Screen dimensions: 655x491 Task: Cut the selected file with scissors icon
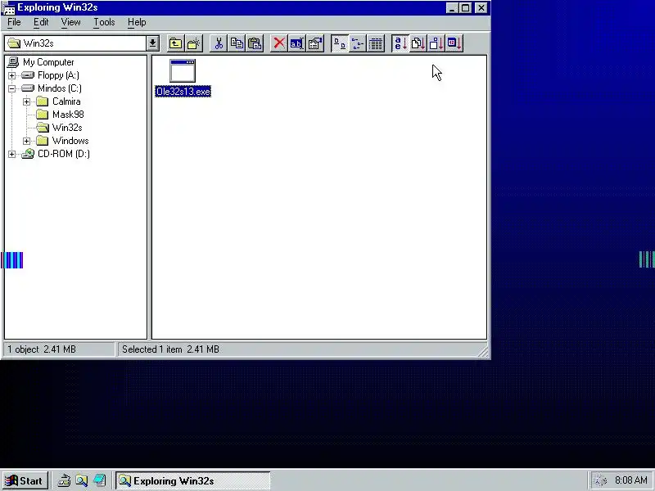[219, 43]
